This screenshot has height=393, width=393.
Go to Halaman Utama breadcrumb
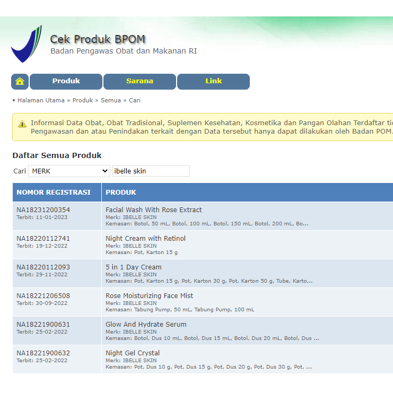pyautogui.click(x=41, y=100)
